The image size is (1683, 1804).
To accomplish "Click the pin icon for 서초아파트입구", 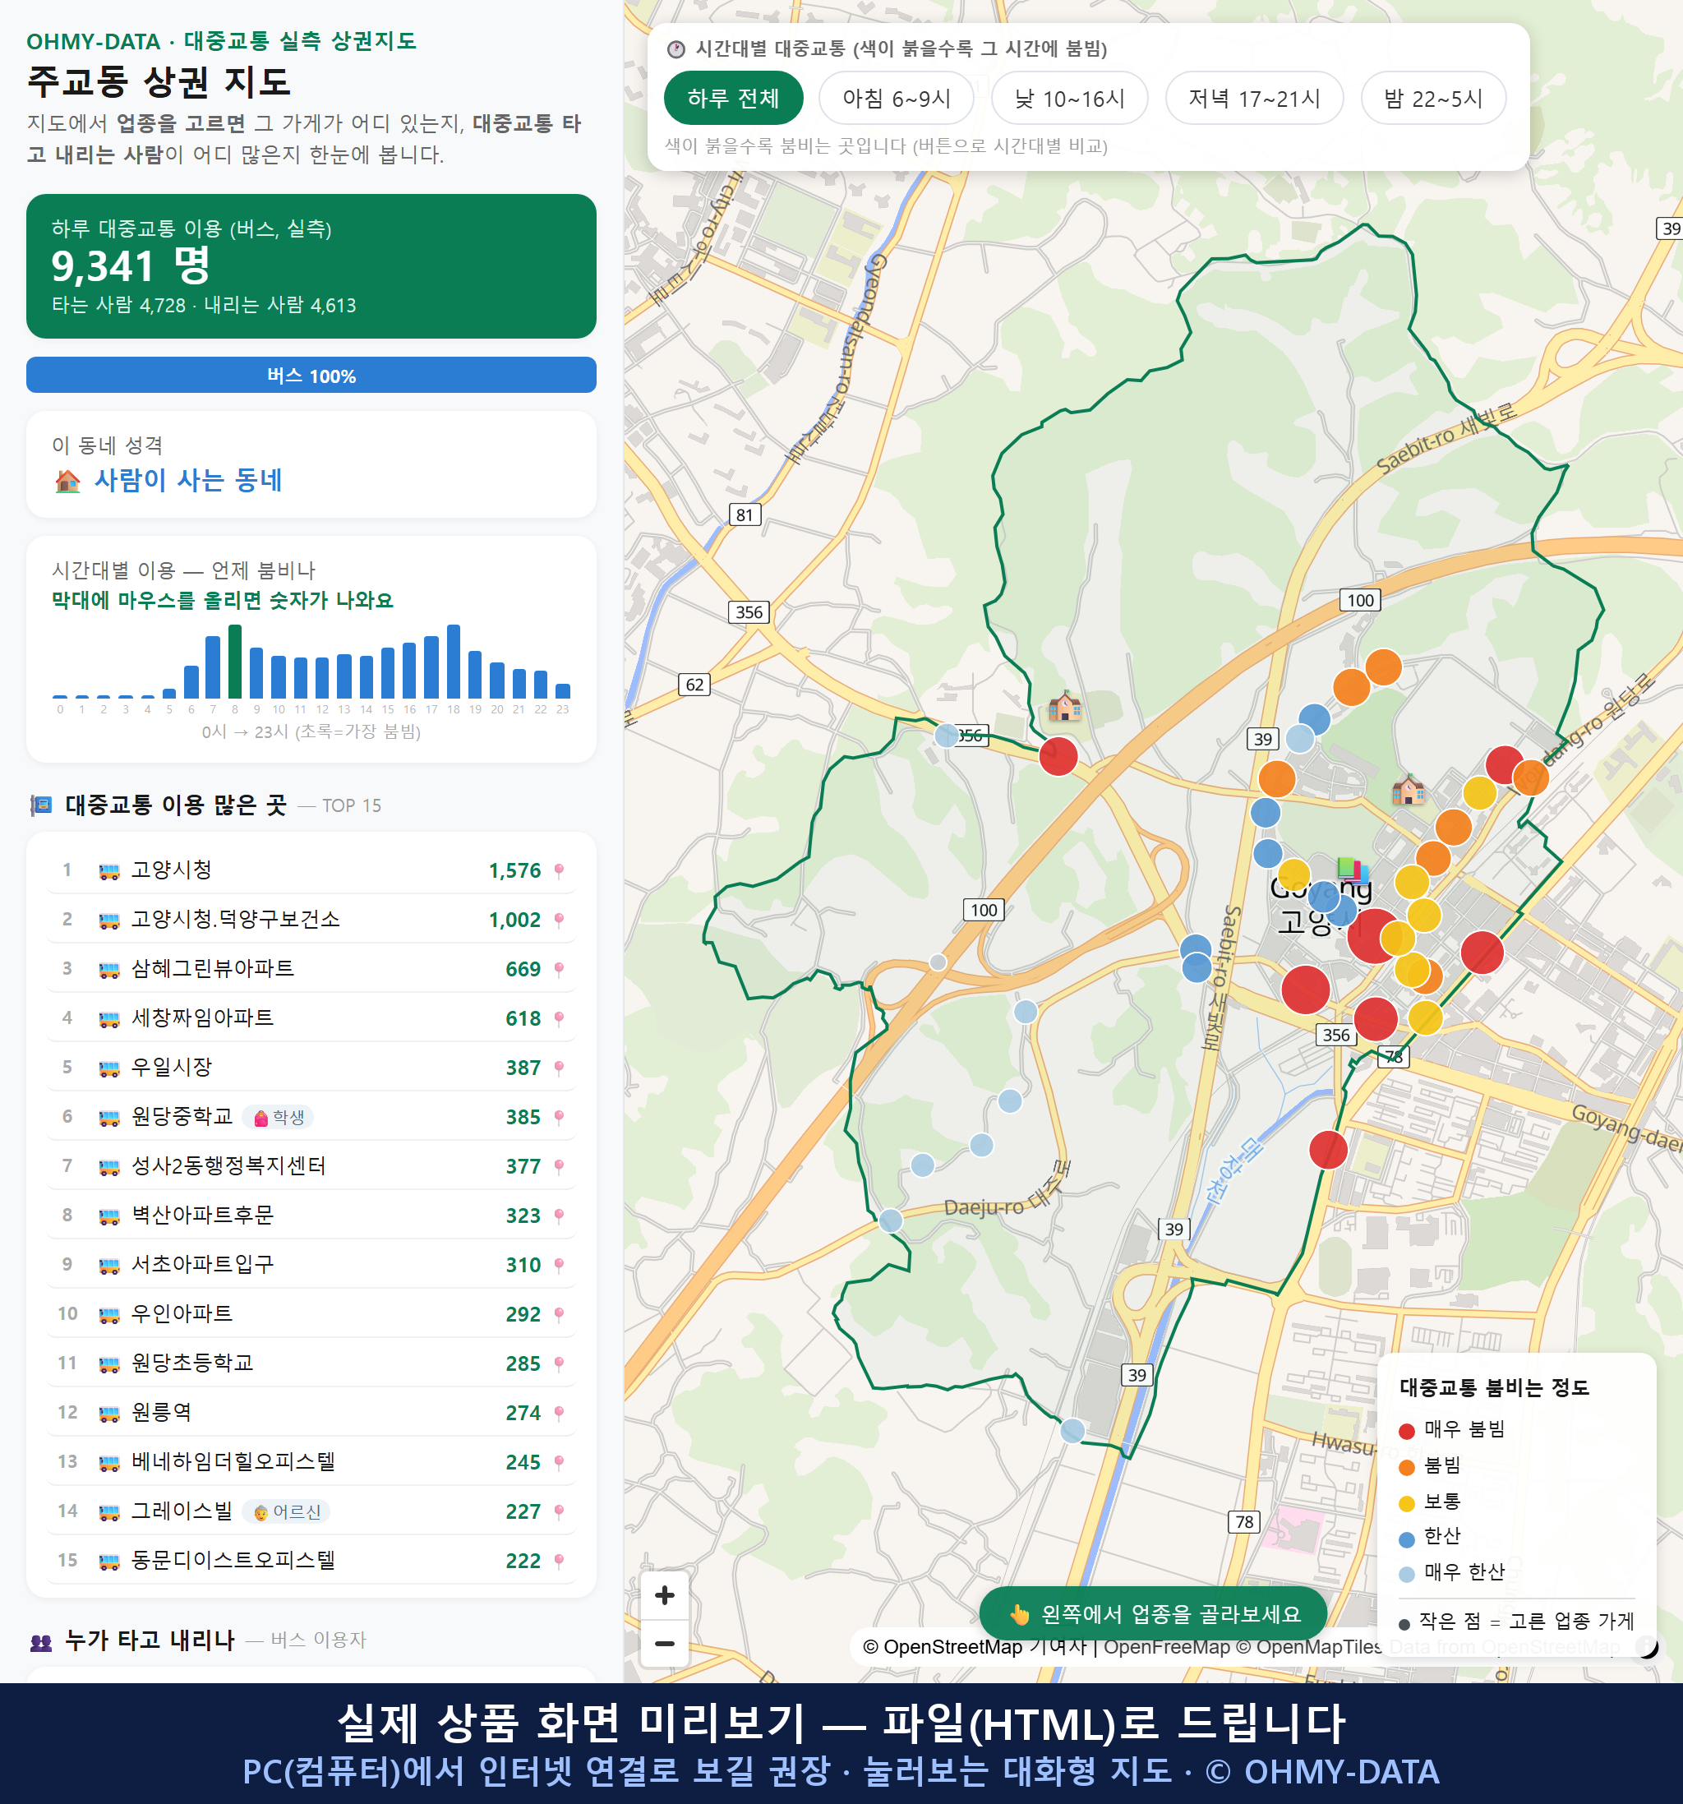I will tap(559, 1265).
